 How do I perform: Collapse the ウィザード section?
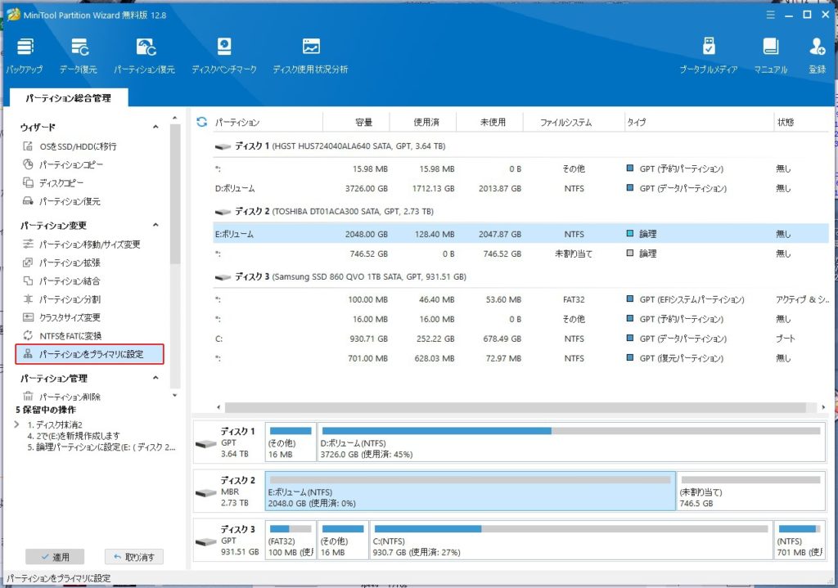click(x=155, y=128)
